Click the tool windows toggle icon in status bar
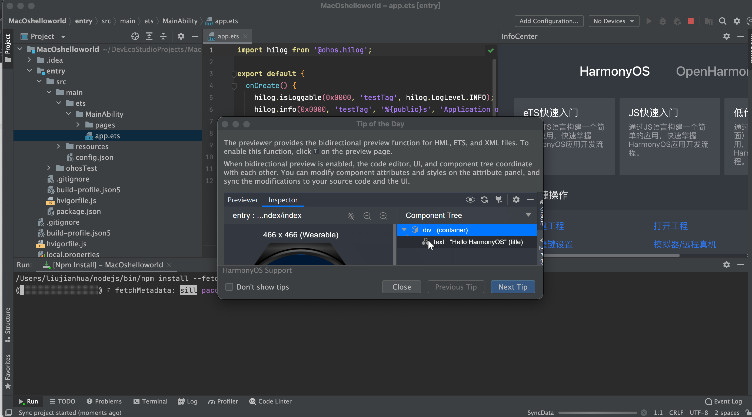 click(x=9, y=412)
